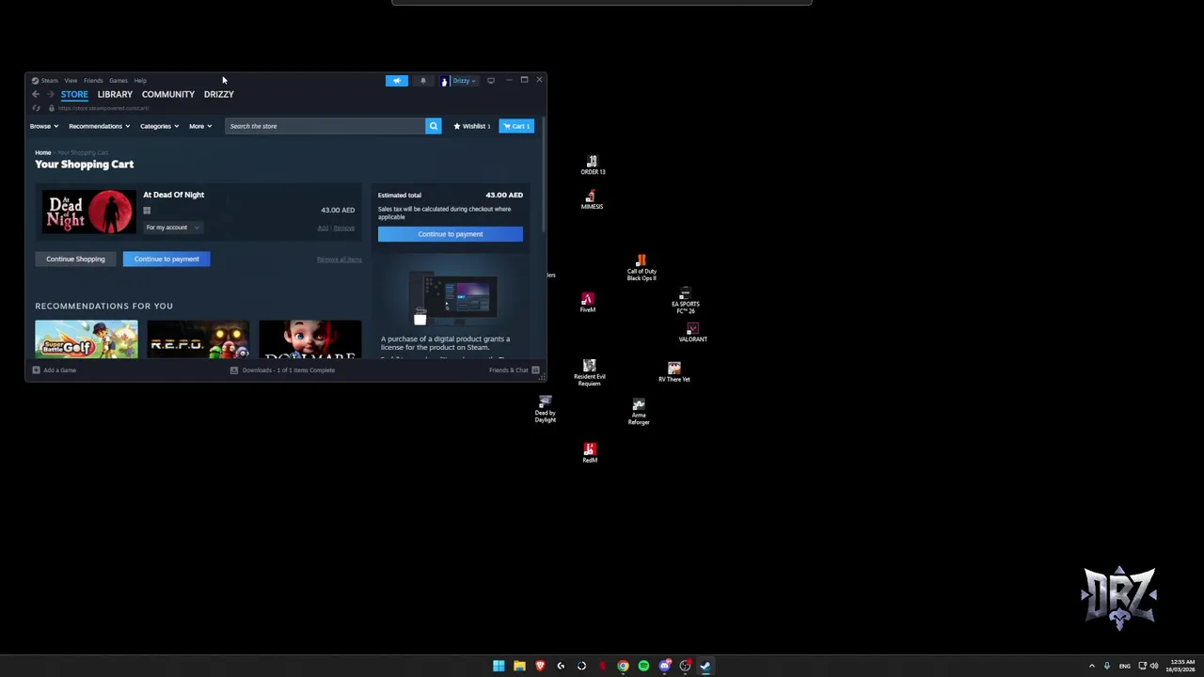Click Continue to payment beside Continue Shopping
The width and height of the screenshot is (1204, 677).
(x=166, y=259)
